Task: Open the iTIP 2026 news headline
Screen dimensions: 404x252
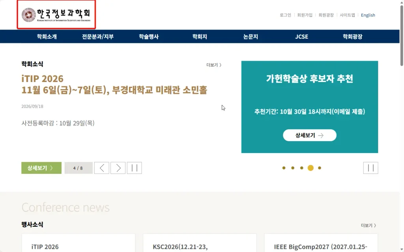Action: (114, 84)
